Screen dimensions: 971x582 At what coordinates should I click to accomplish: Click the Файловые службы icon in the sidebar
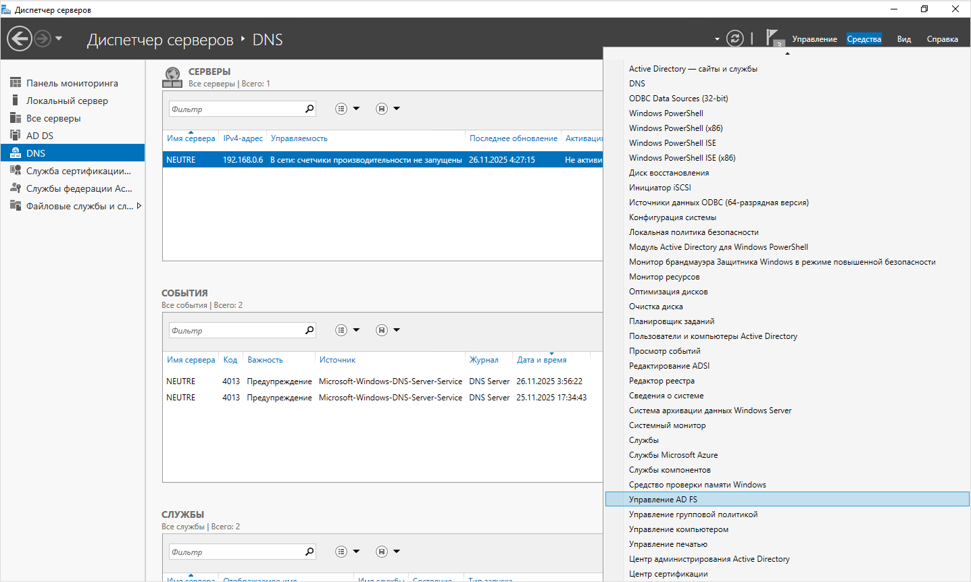click(16, 206)
